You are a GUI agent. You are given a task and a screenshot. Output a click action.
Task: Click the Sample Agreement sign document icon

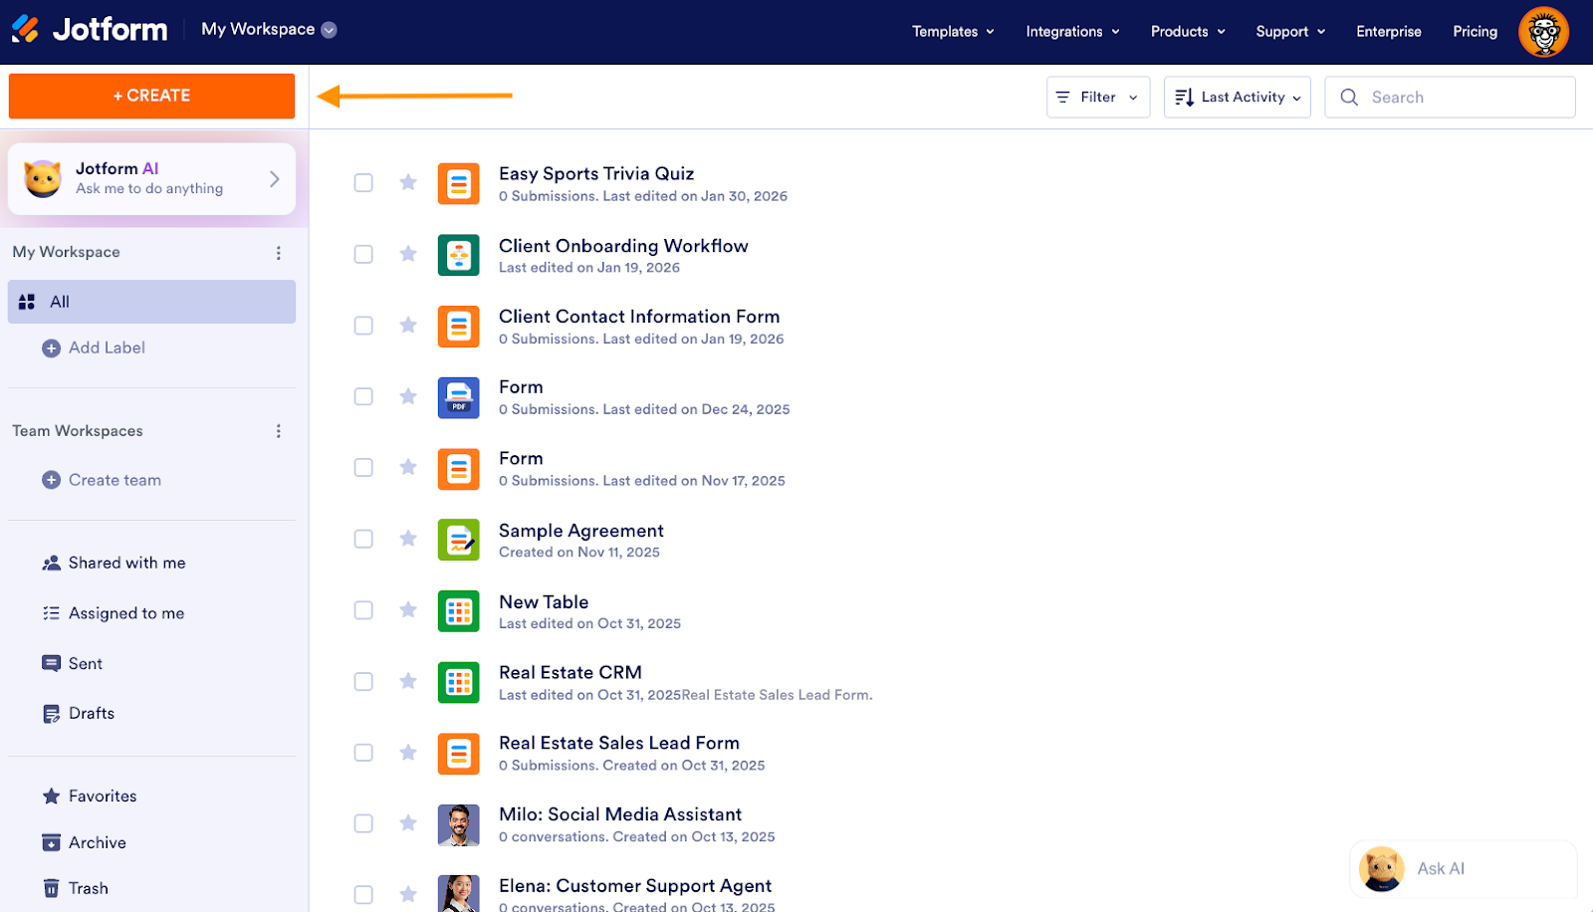[459, 540]
